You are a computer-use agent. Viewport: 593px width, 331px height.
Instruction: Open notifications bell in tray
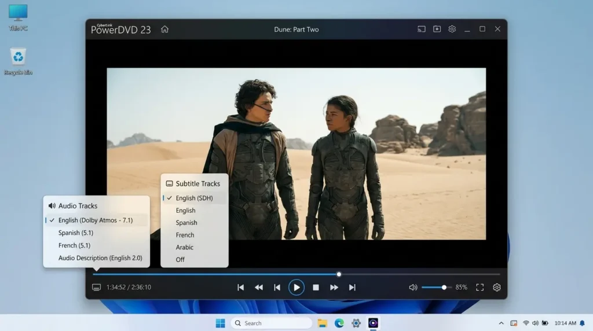582,323
